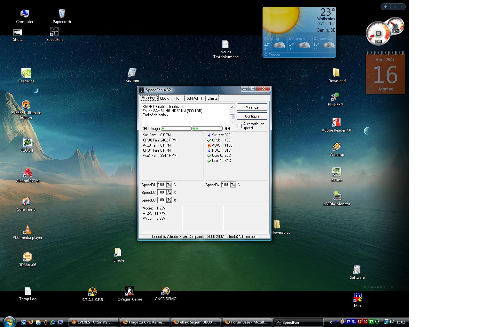Switch to the Clock tab

click(x=164, y=98)
